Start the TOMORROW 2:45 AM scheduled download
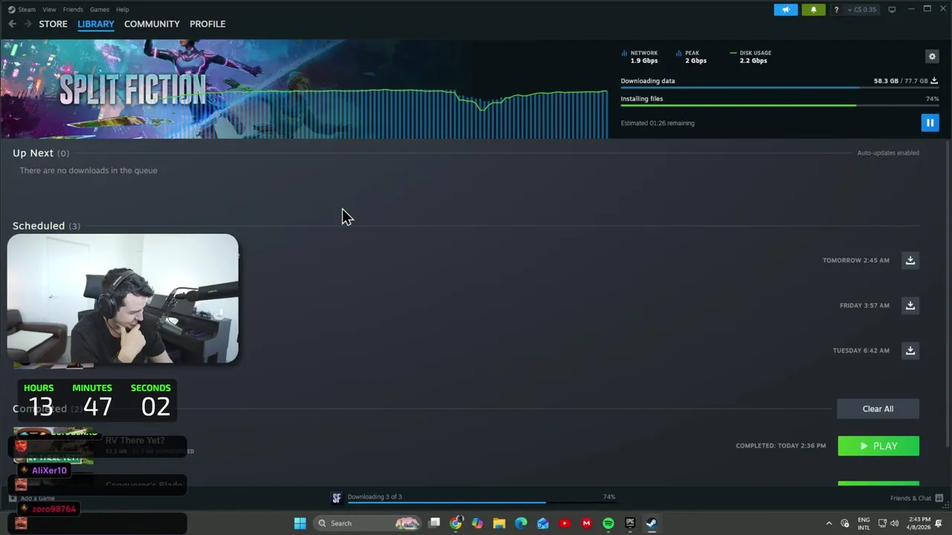This screenshot has height=535, width=952. (x=910, y=260)
